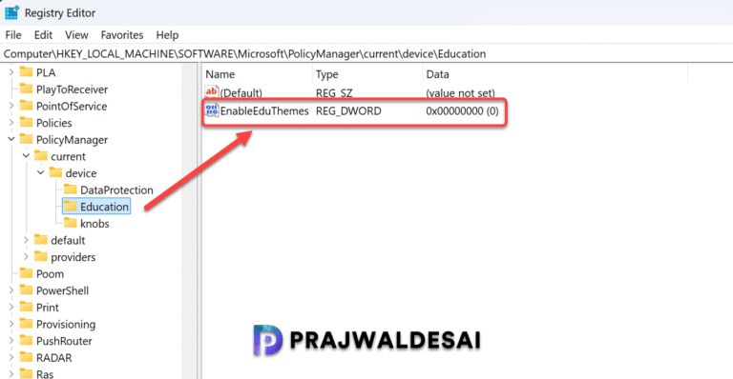The height and width of the screenshot is (379, 733).
Task: Expand the PointOfService key
Action: (x=11, y=107)
